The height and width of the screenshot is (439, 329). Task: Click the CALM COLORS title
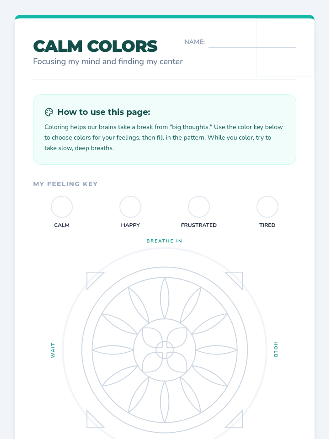(95, 46)
